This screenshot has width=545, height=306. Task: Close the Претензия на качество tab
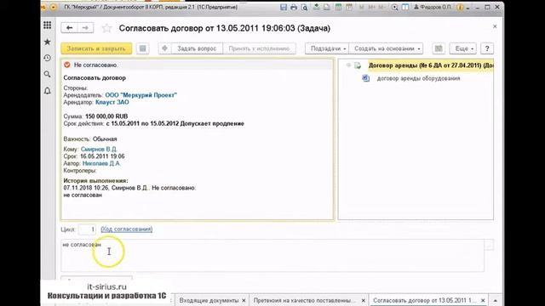(364, 300)
